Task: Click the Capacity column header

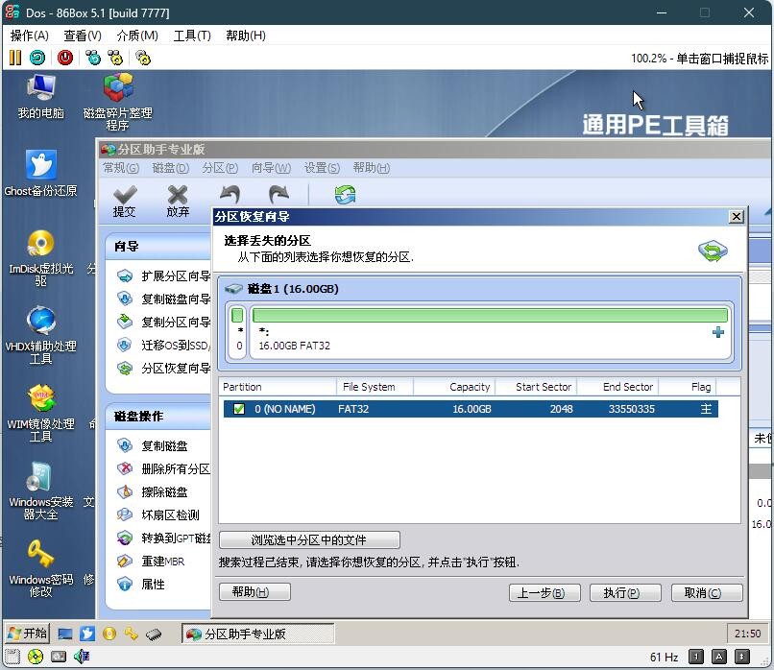Action: (x=455, y=387)
